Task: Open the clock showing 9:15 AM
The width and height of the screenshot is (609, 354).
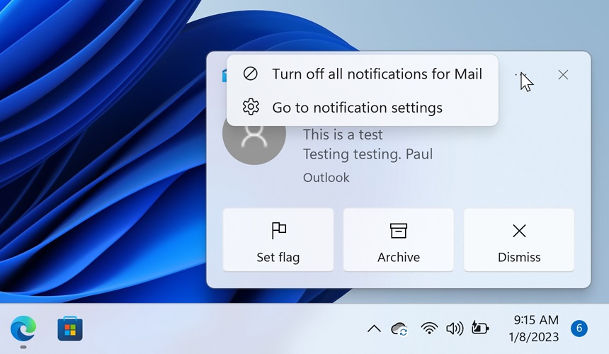Action: 534,329
